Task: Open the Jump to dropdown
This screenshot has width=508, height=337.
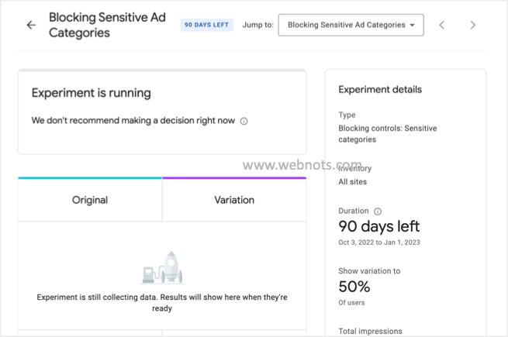Action: coord(351,25)
